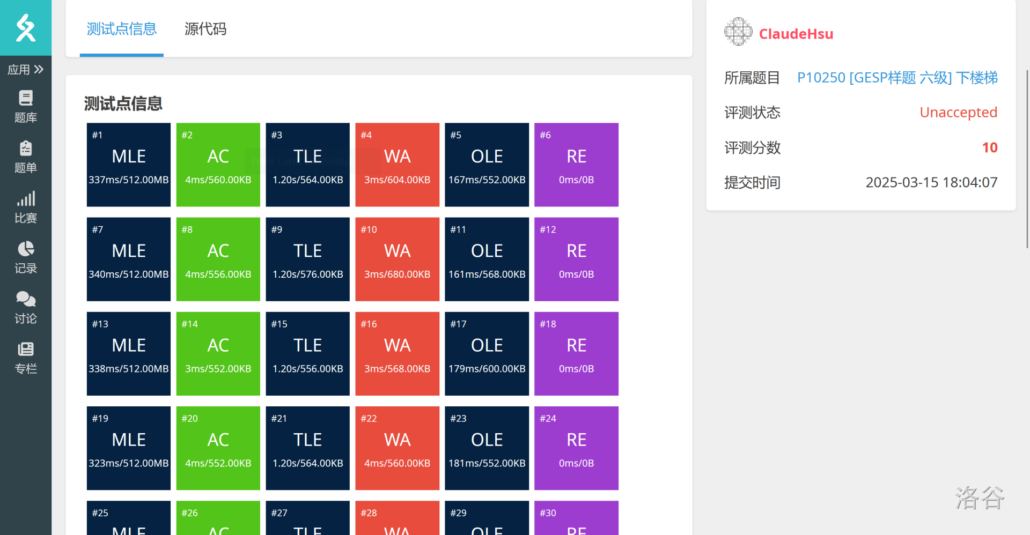Select test case #3 TLE tile
The height and width of the screenshot is (535, 1030).
pos(308,165)
